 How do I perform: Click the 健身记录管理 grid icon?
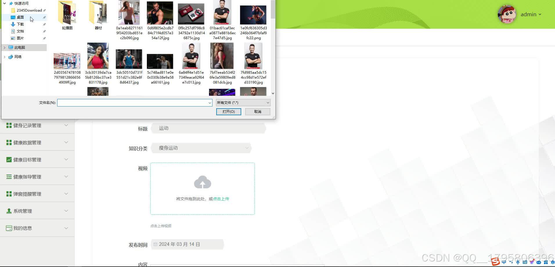[9, 125]
